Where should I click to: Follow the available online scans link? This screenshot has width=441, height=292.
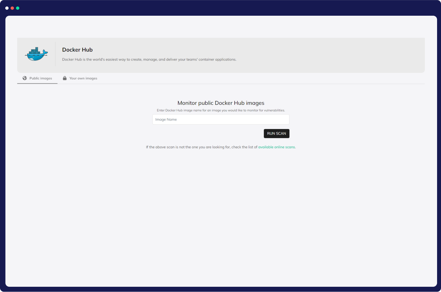[x=276, y=147]
